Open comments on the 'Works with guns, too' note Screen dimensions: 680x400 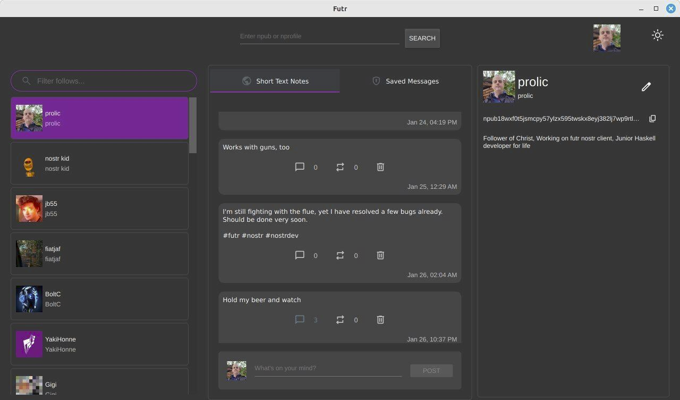click(x=300, y=167)
